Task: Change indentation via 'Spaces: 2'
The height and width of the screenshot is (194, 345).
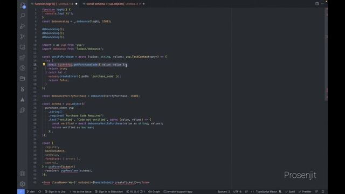Action: pos(224,192)
